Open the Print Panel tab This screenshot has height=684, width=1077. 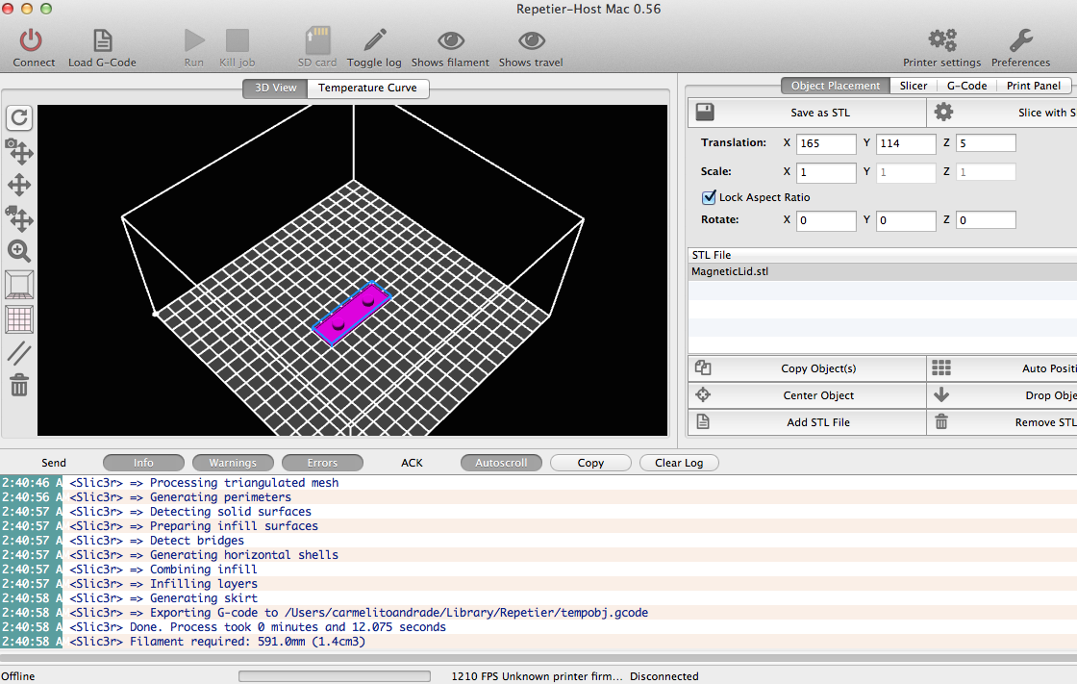(1033, 86)
